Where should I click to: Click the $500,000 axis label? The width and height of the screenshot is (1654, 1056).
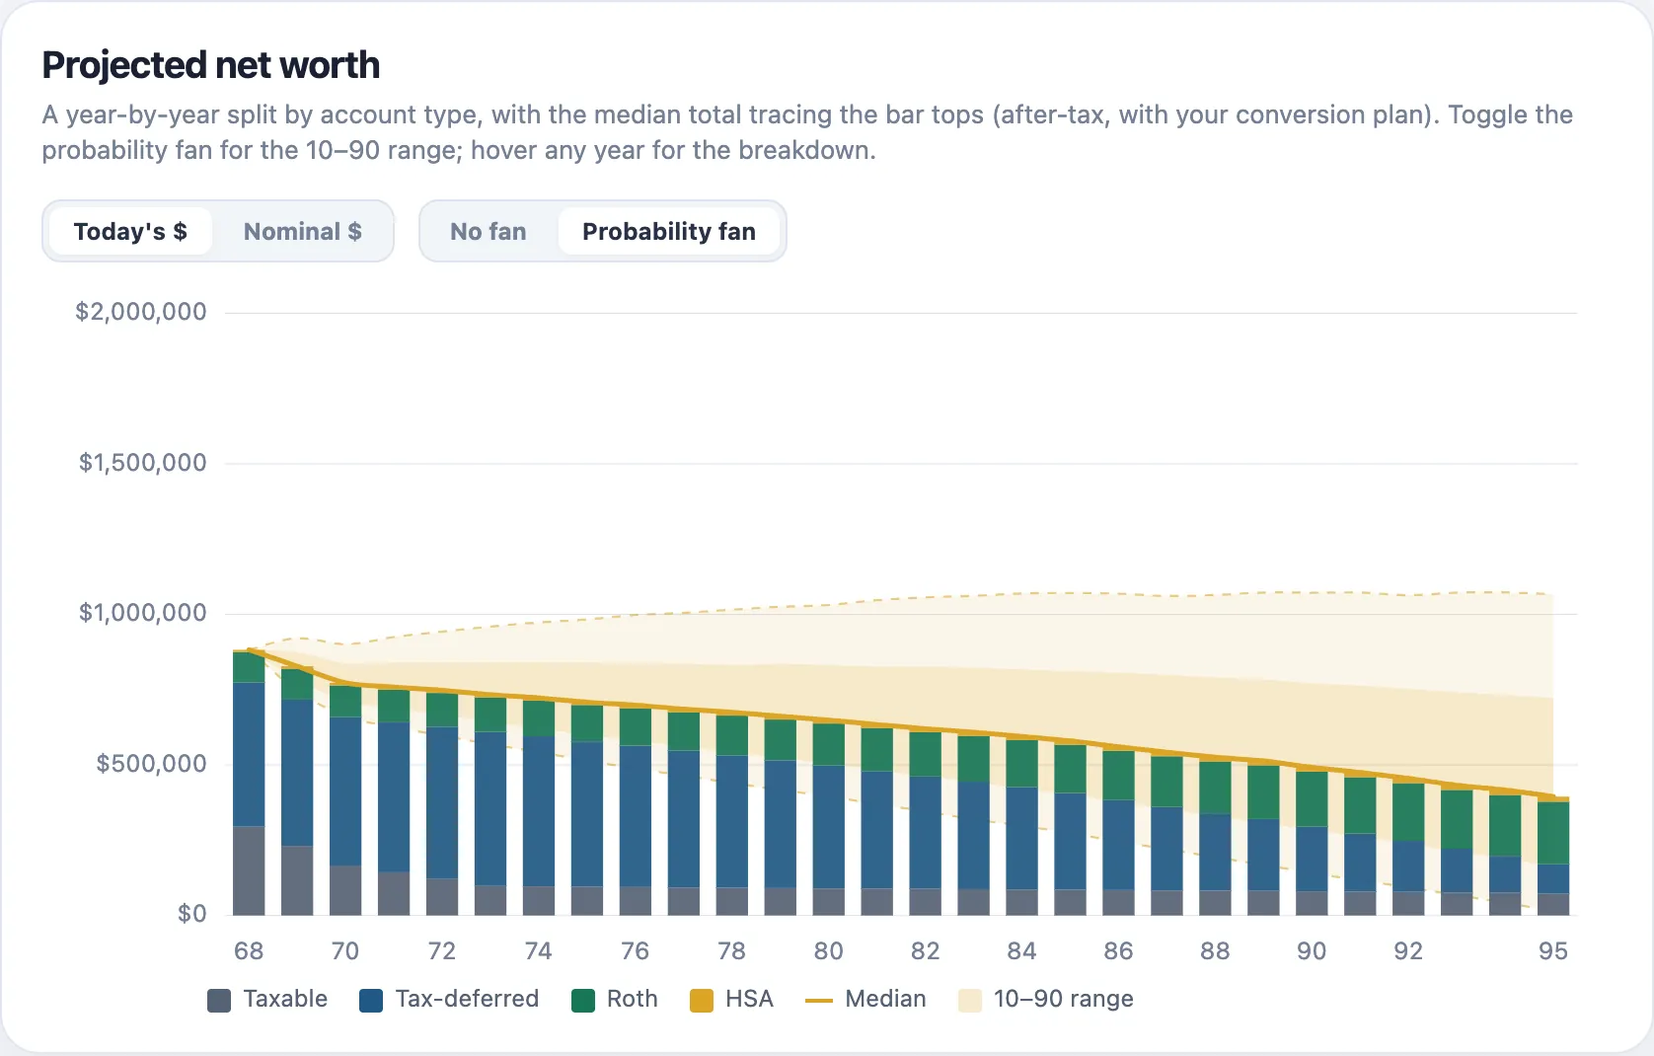pyautogui.click(x=152, y=764)
